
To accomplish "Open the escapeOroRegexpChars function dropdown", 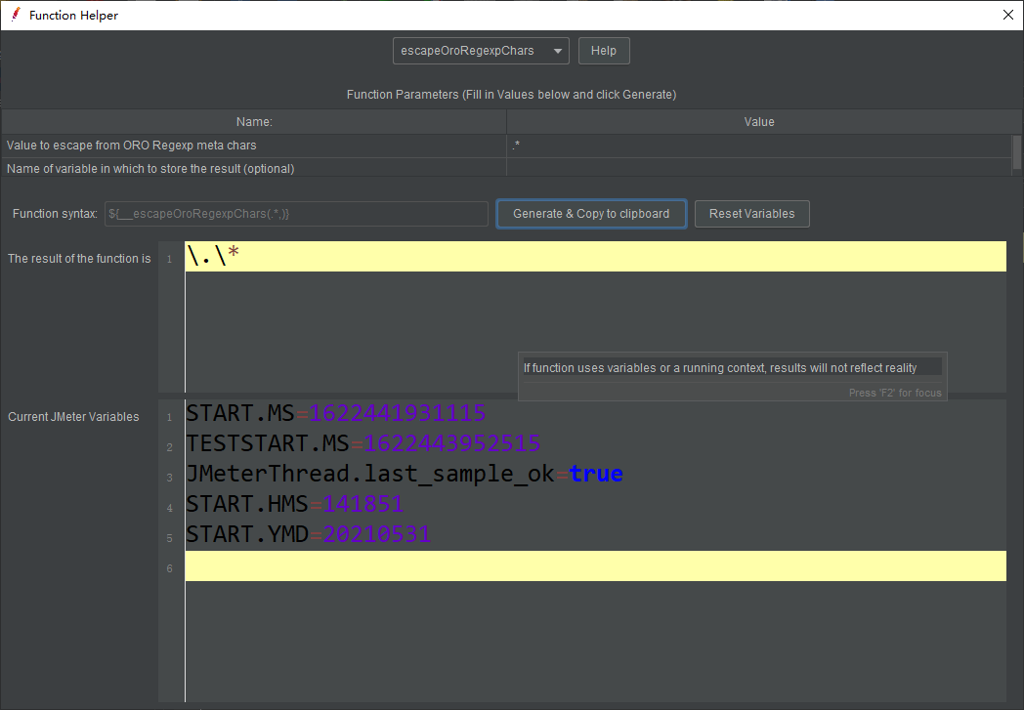I will pos(481,51).
